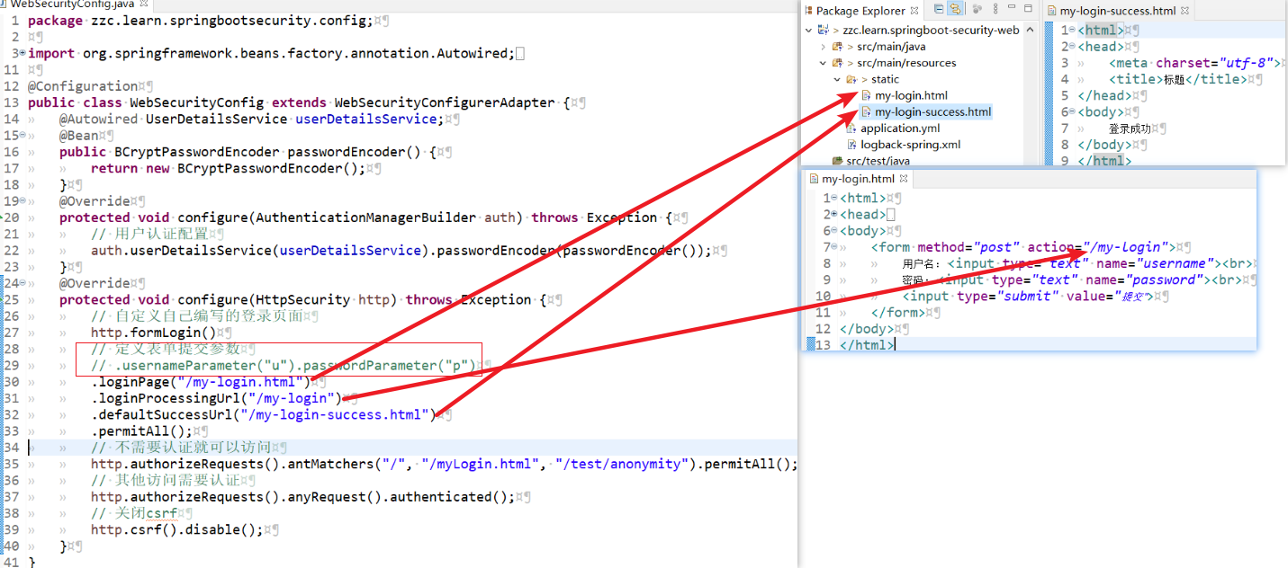Click the logback-spring.xml file icon
Screen dimensions: 1288x568
(x=851, y=145)
